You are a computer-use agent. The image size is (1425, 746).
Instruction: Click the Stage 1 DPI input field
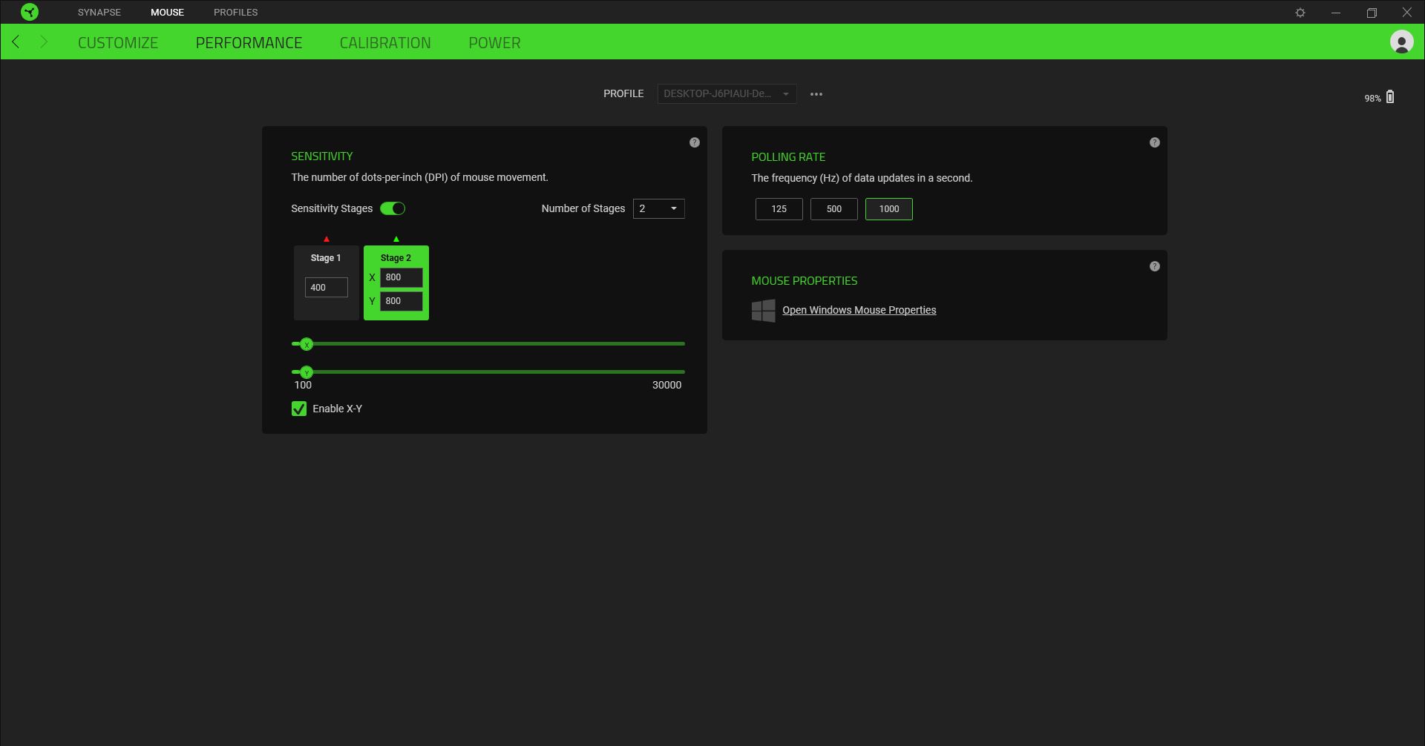tap(326, 288)
